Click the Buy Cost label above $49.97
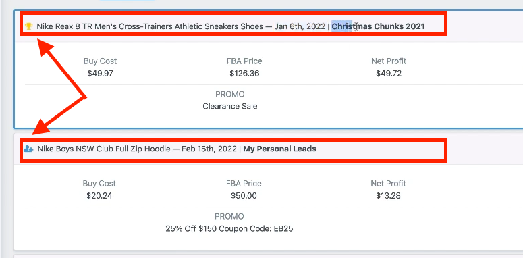Viewport: 523px width, 258px height. 100,61
